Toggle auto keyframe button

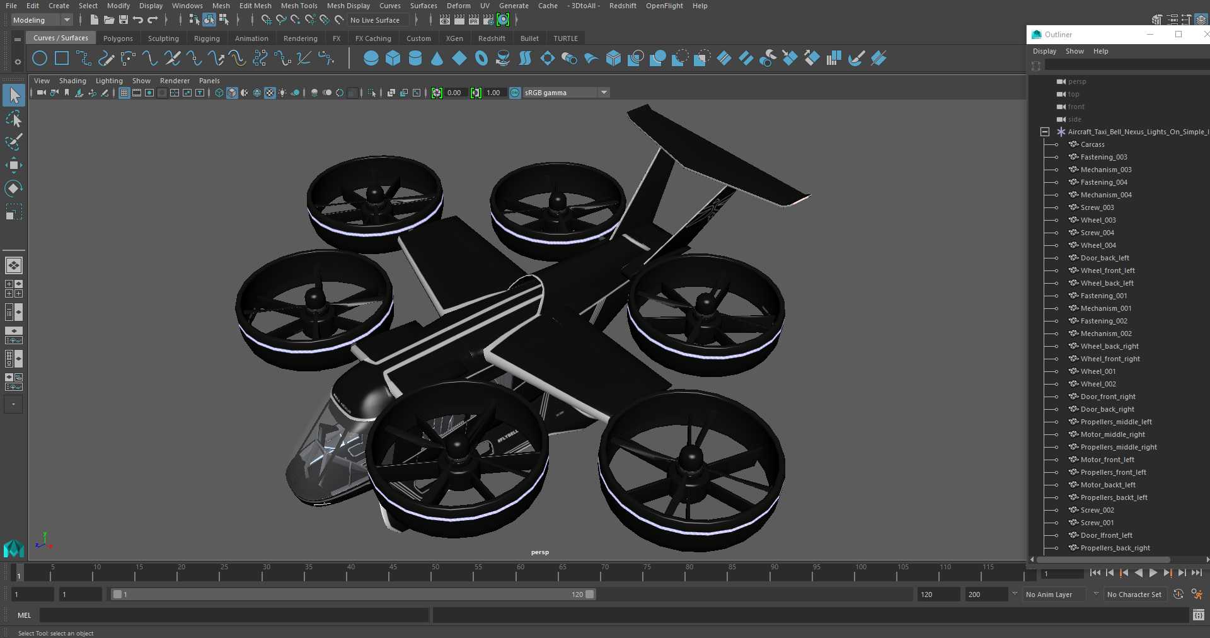1178,594
